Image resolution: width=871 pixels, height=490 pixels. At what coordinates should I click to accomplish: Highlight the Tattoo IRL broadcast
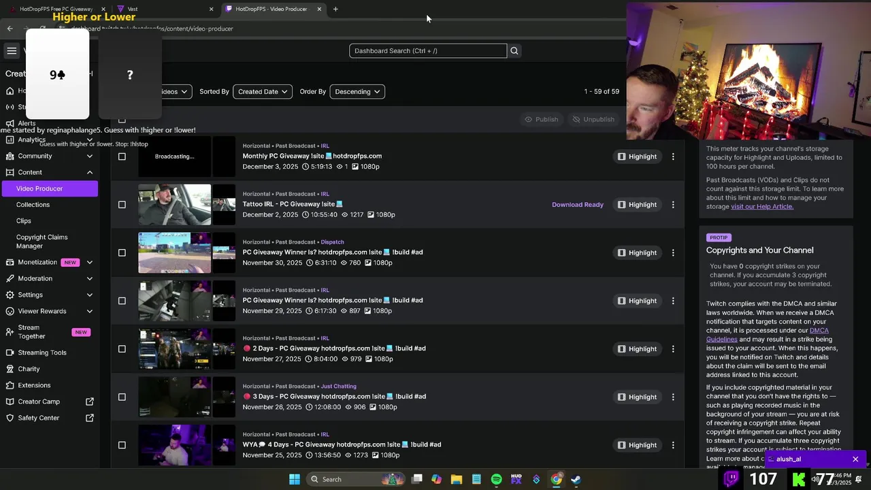pos(638,204)
